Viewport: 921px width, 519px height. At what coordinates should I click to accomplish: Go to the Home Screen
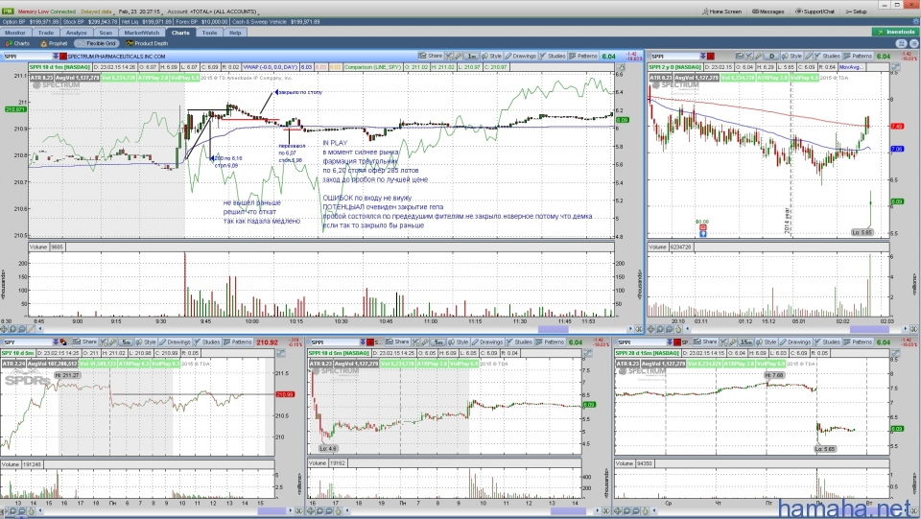point(721,12)
